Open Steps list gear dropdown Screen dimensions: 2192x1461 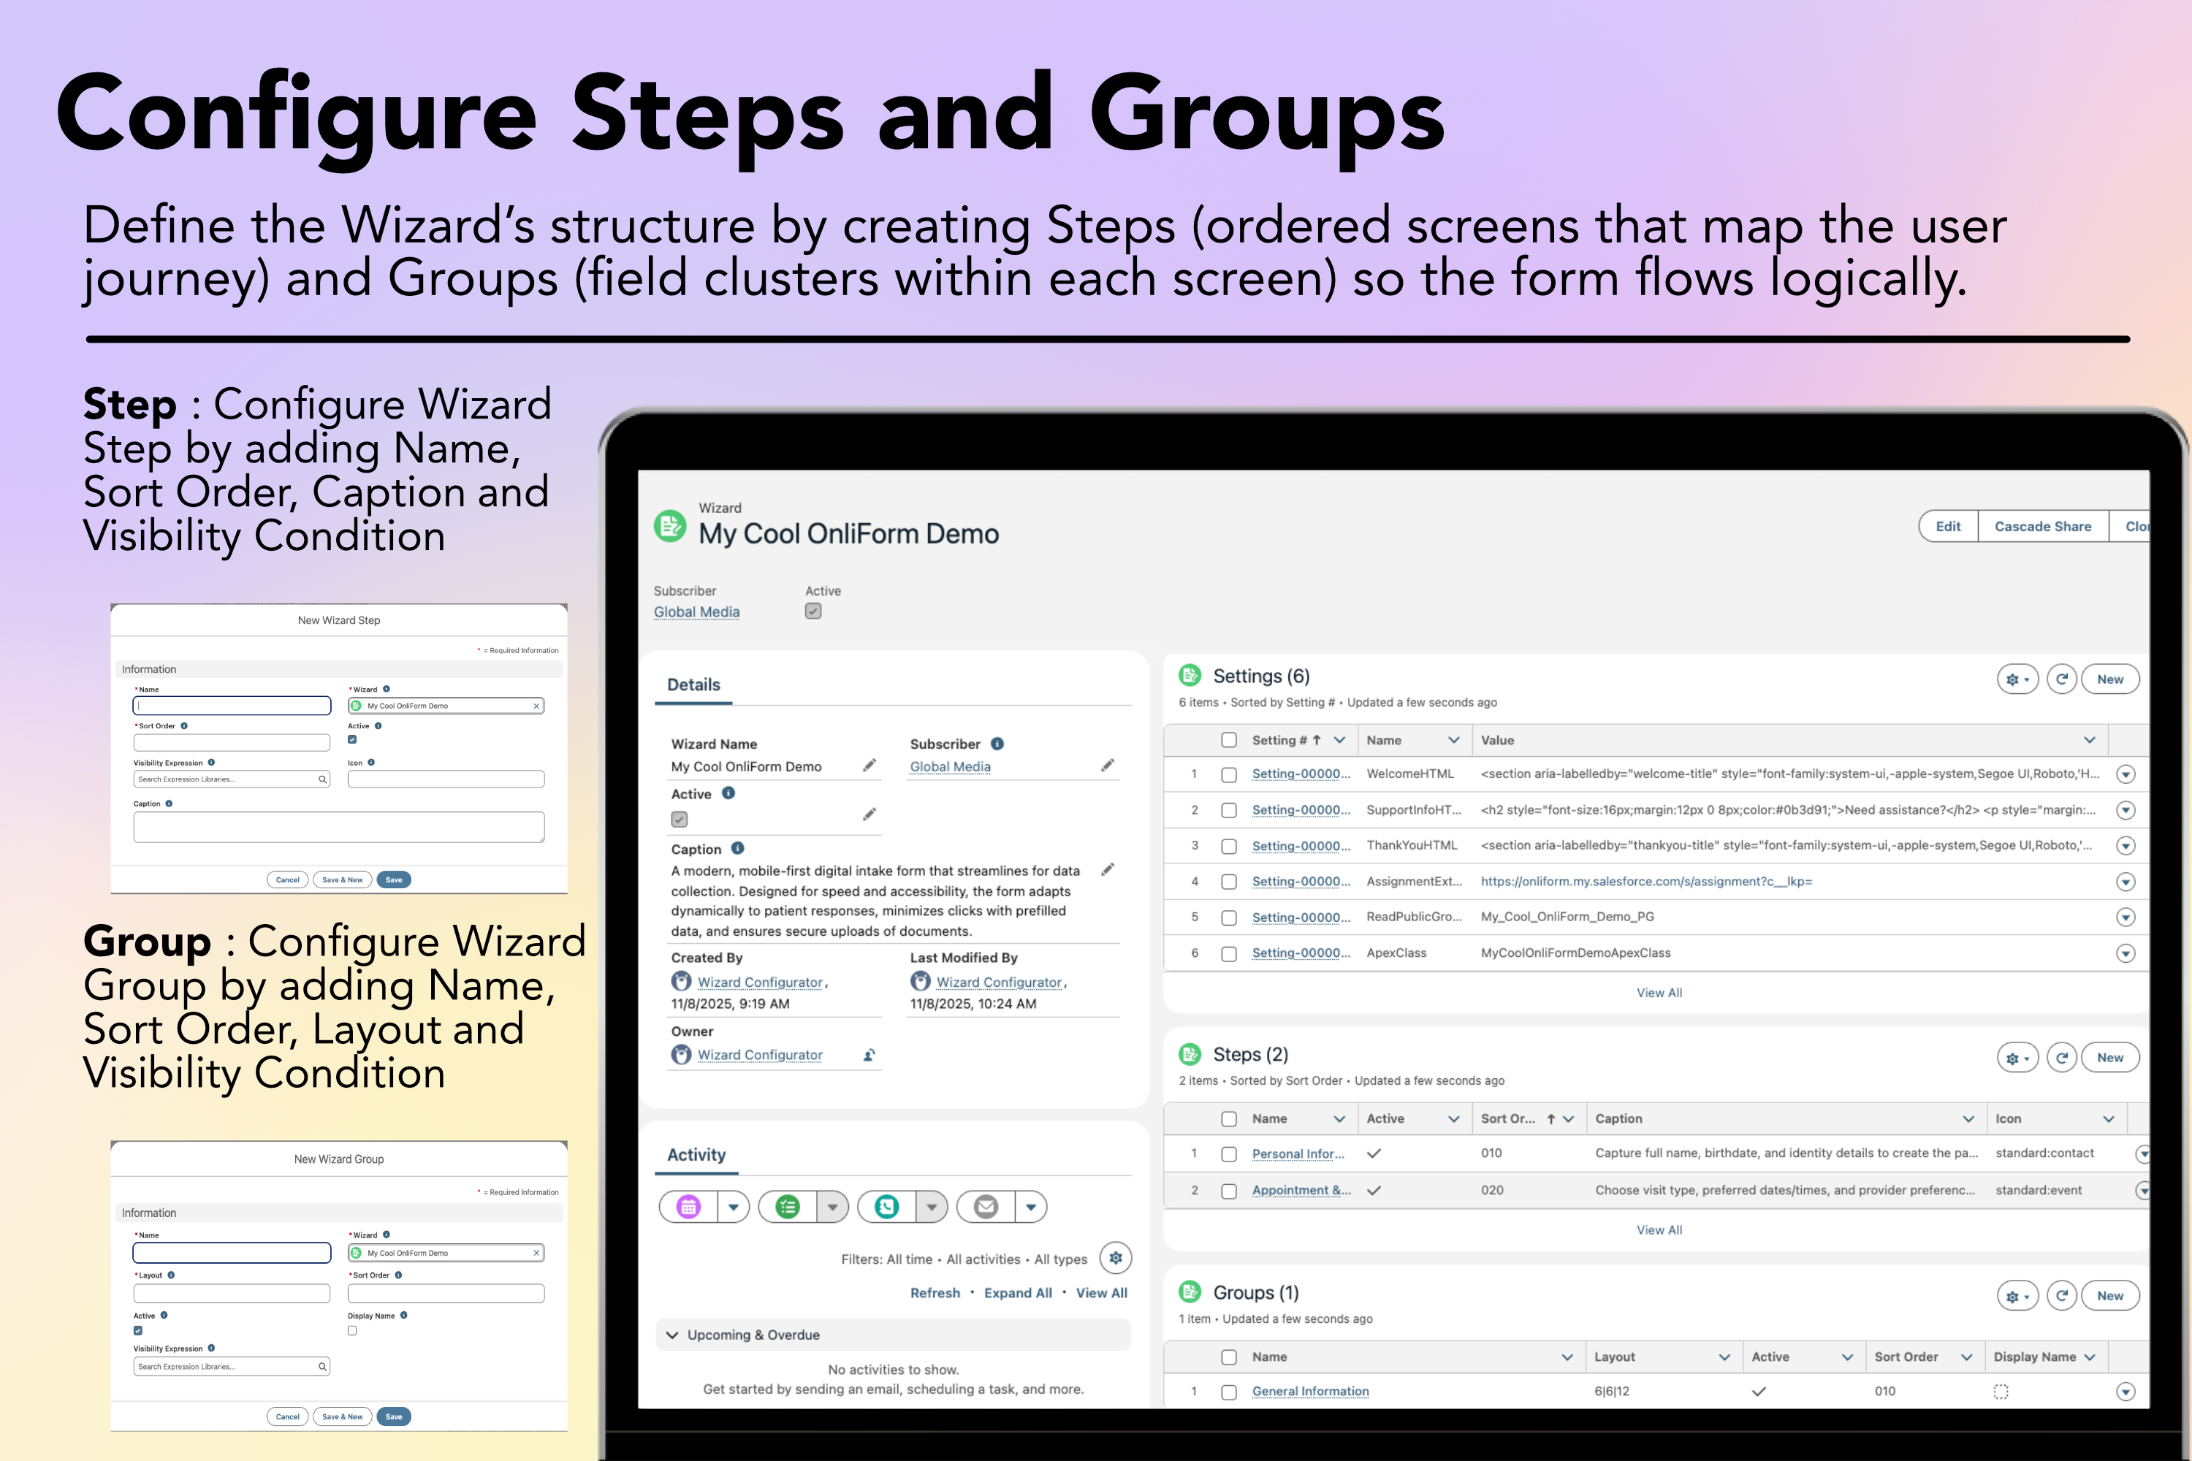2017,1058
